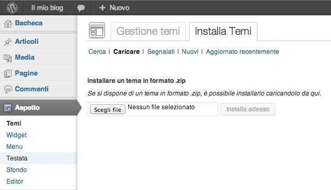The height and width of the screenshot is (190, 331).
Task: Click the Aspetto appearance icon
Action: click(x=7, y=108)
